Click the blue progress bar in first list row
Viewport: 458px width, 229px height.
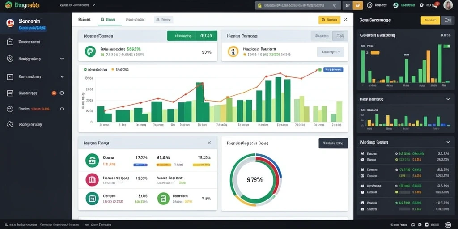coord(140,165)
